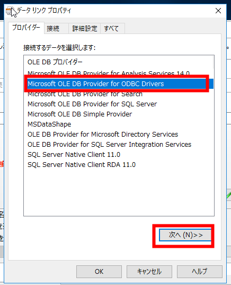Select Provider for Analysis Services 14.0

pos(109,73)
